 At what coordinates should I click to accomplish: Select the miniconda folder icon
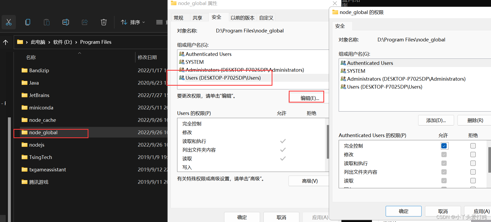tap(25, 108)
